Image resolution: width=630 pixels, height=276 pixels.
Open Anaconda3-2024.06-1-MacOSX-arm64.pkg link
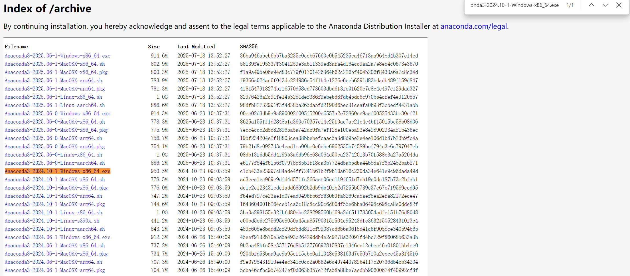55,270
